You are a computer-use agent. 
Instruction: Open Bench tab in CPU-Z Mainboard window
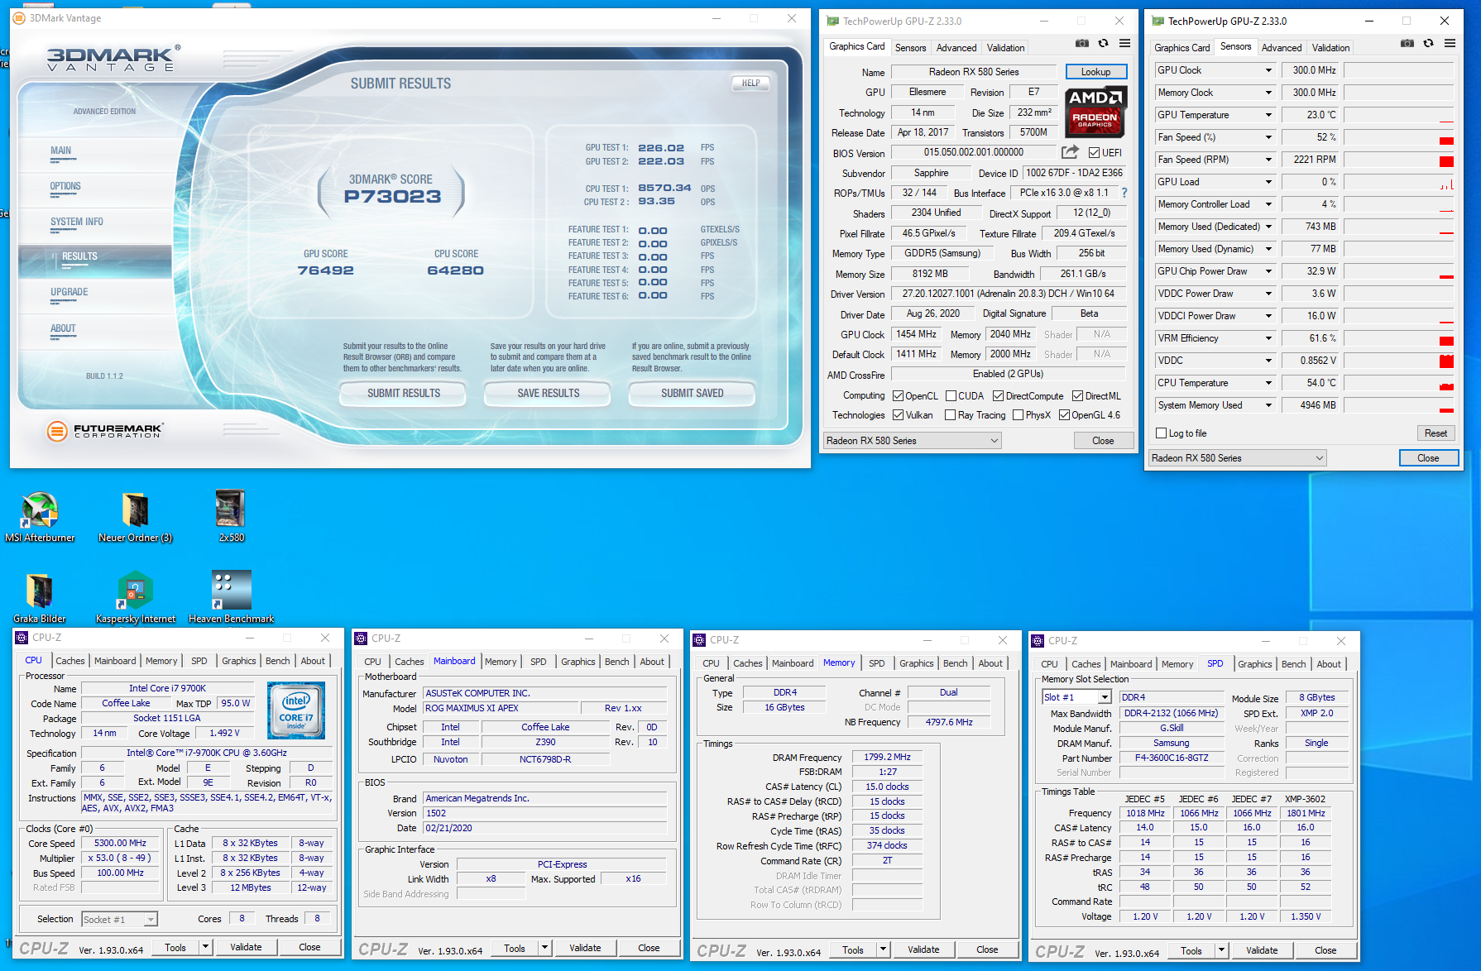[x=616, y=662]
